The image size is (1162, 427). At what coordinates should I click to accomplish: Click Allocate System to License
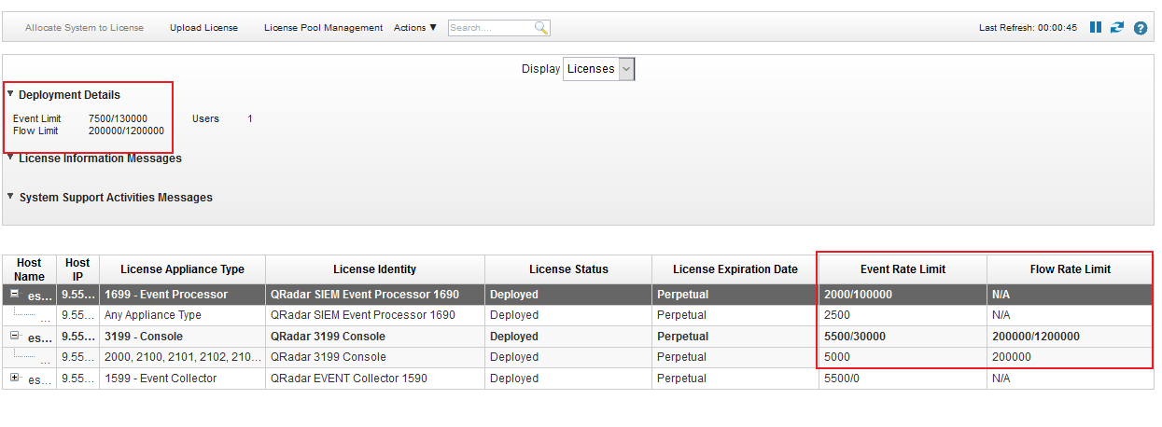pyautogui.click(x=84, y=28)
